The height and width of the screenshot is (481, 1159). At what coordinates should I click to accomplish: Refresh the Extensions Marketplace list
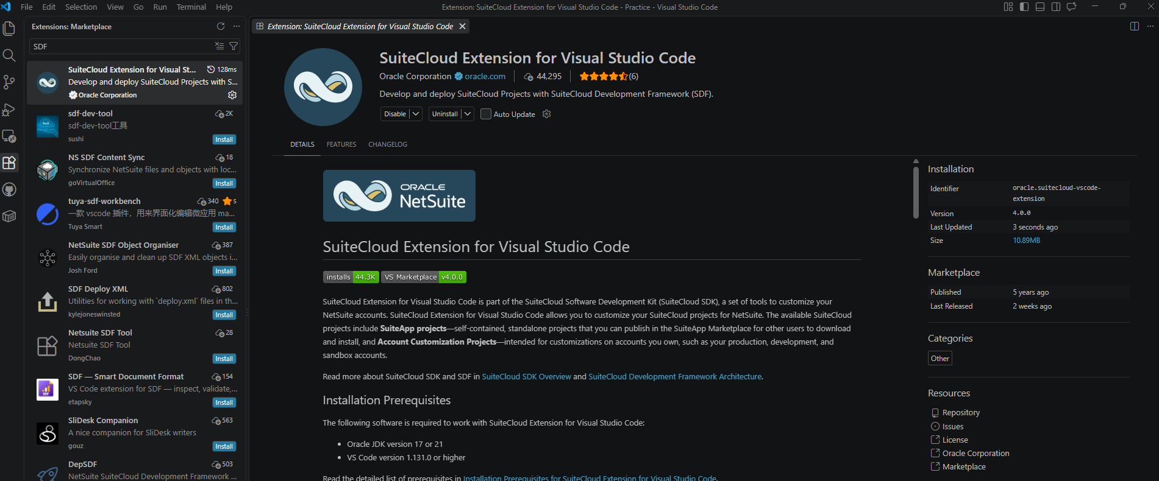(221, 26)
